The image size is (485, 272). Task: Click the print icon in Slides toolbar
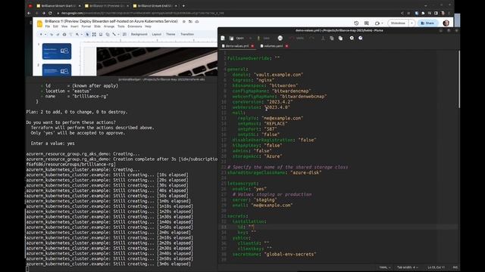[64, 34]
